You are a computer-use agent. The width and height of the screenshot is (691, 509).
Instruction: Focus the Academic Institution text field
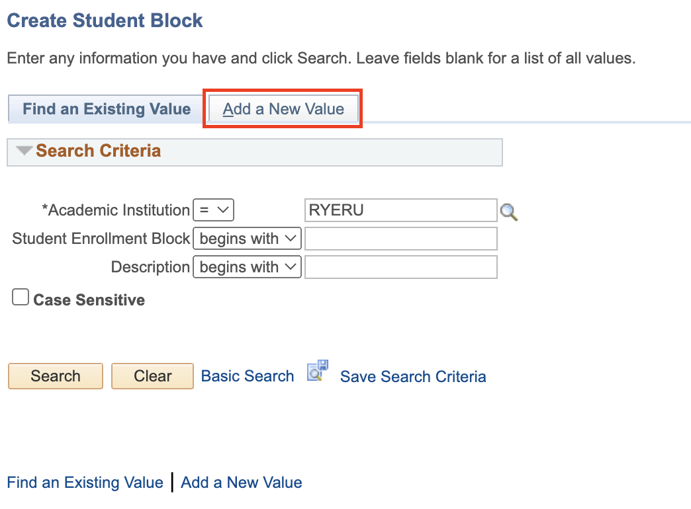point(400,210)
